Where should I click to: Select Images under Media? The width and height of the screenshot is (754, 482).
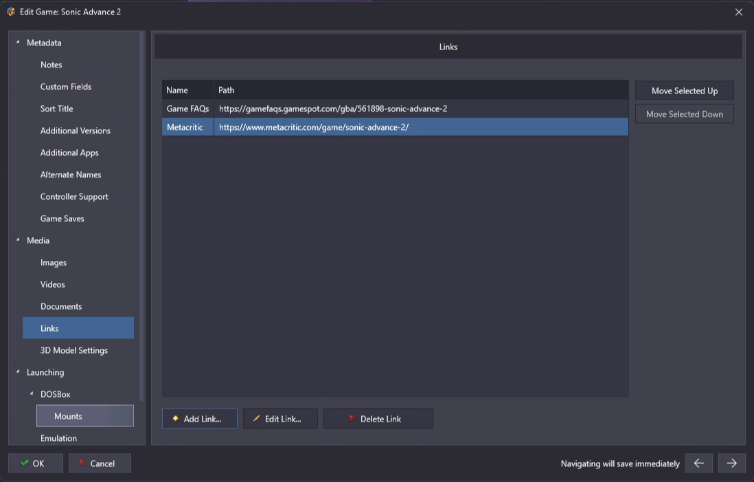pos(54,263)
